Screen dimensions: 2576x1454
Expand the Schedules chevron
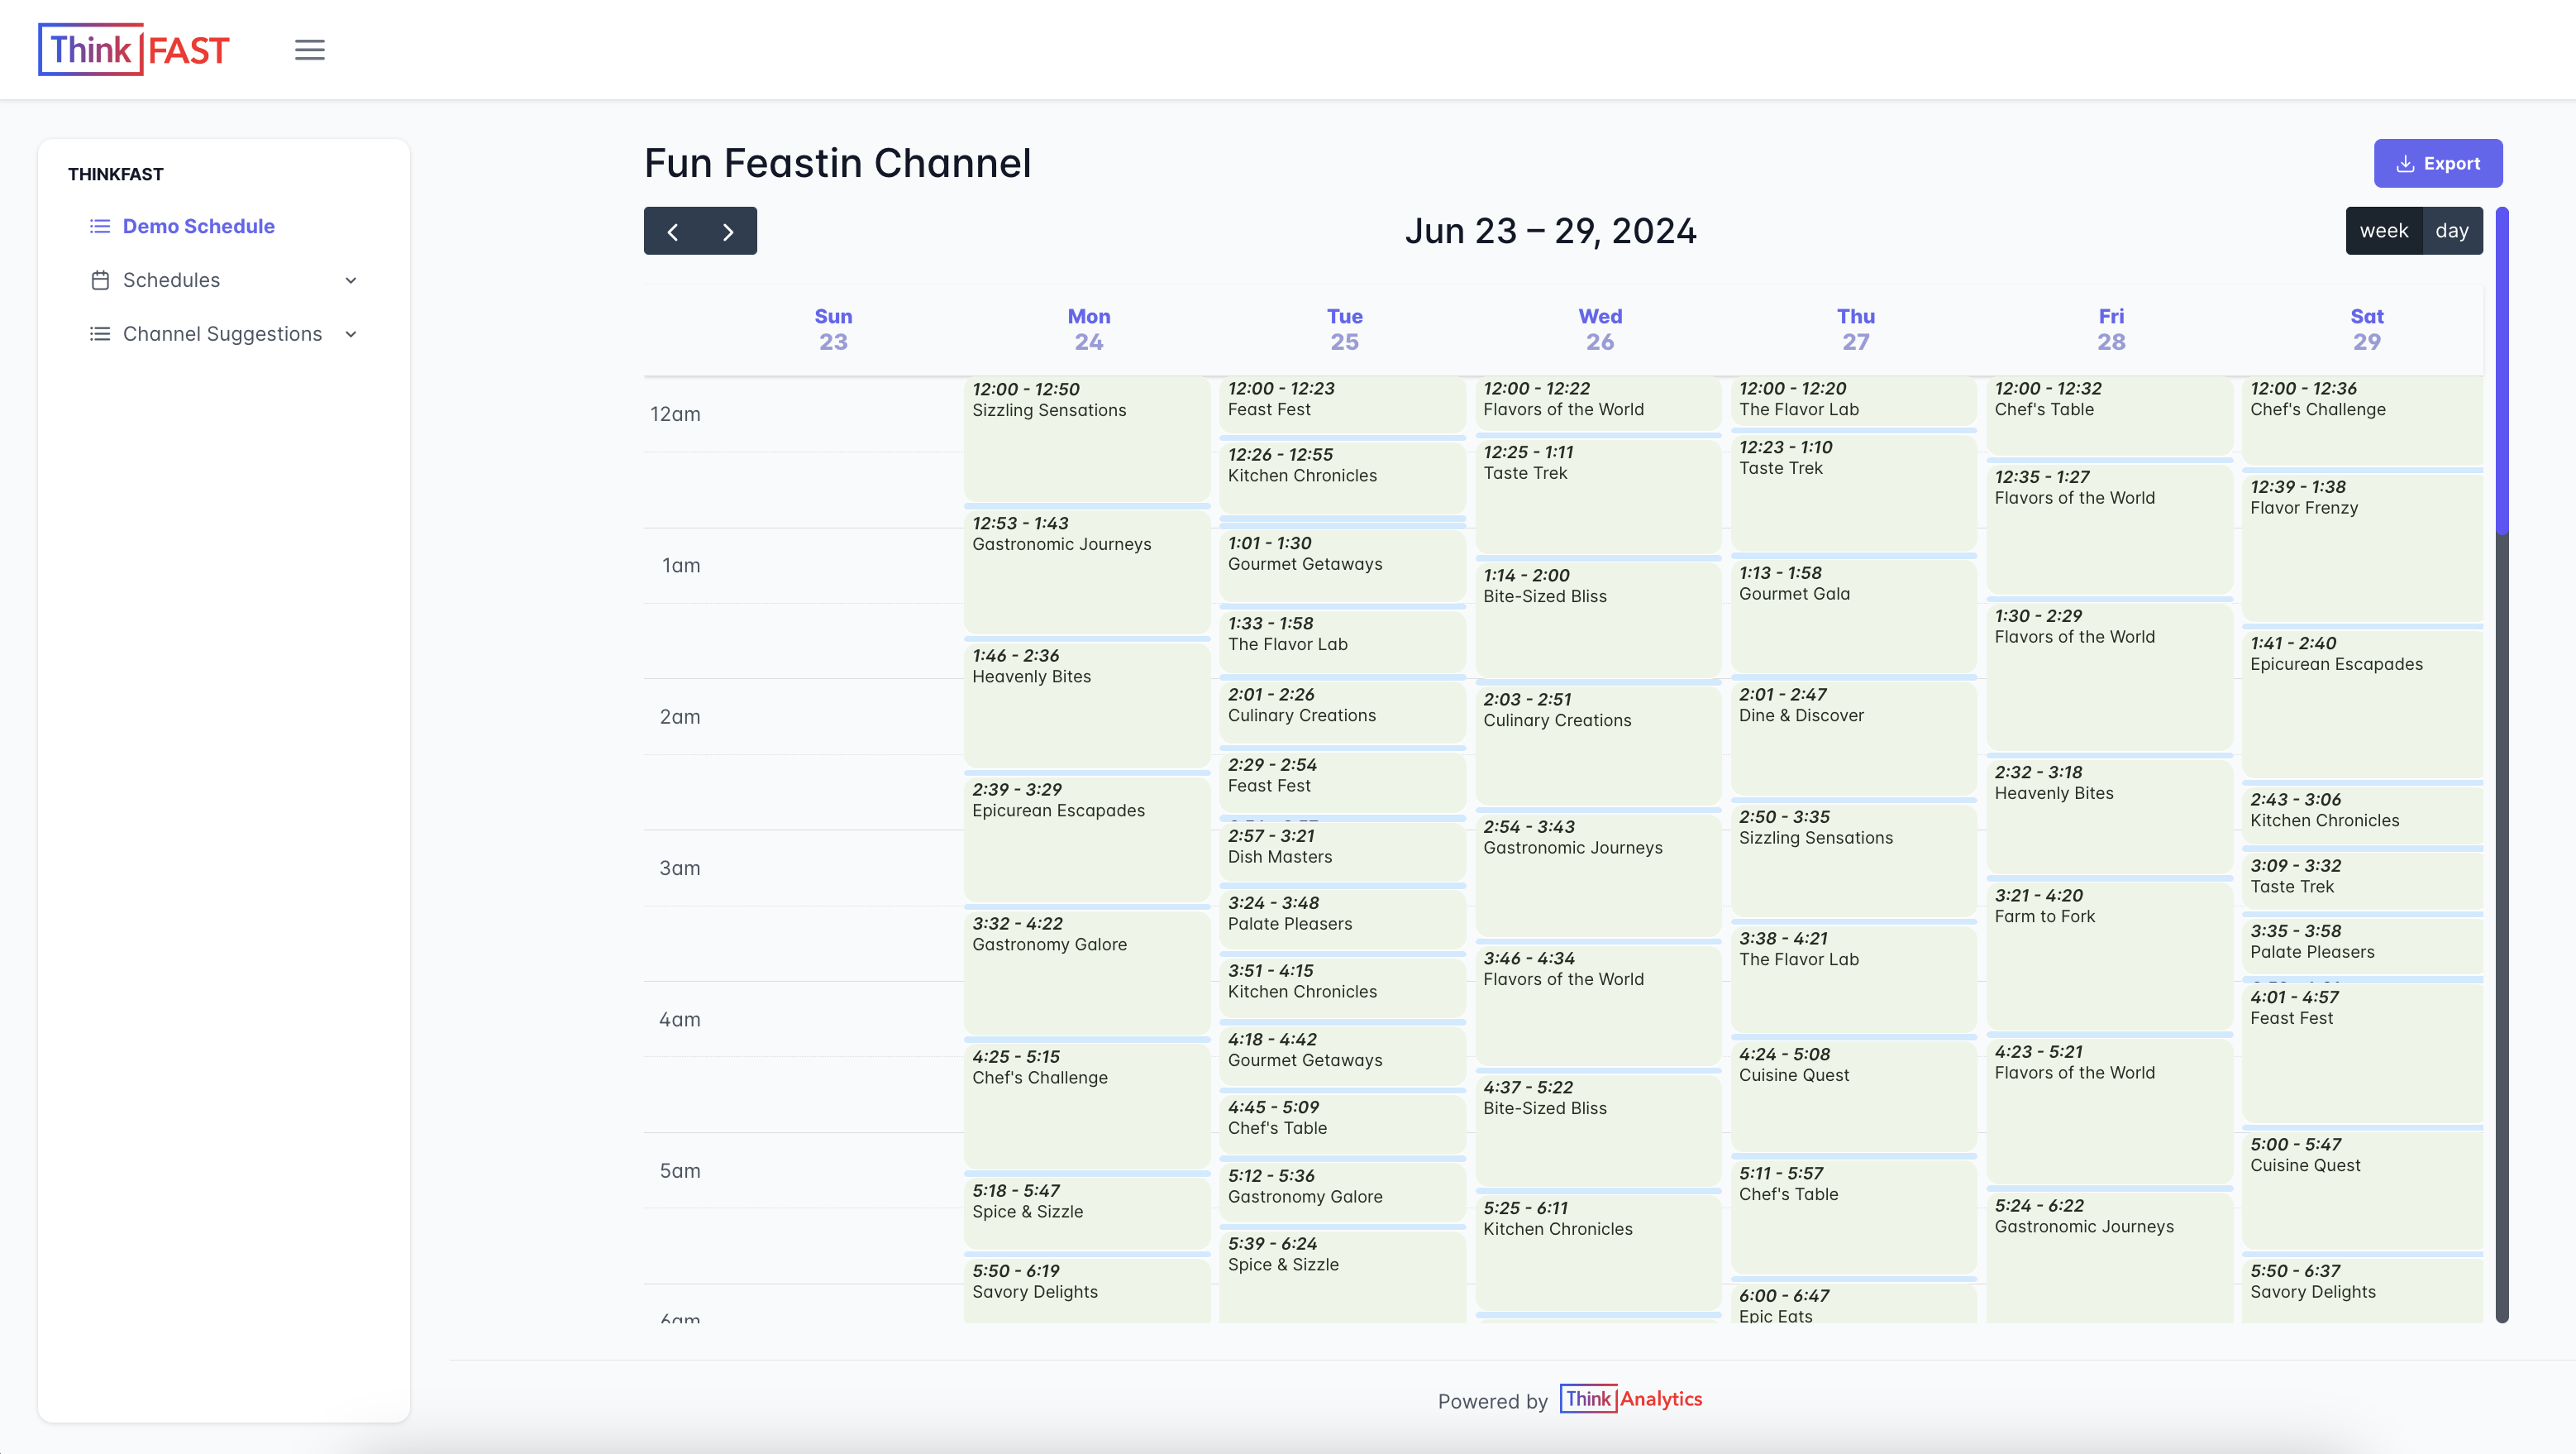351,280
